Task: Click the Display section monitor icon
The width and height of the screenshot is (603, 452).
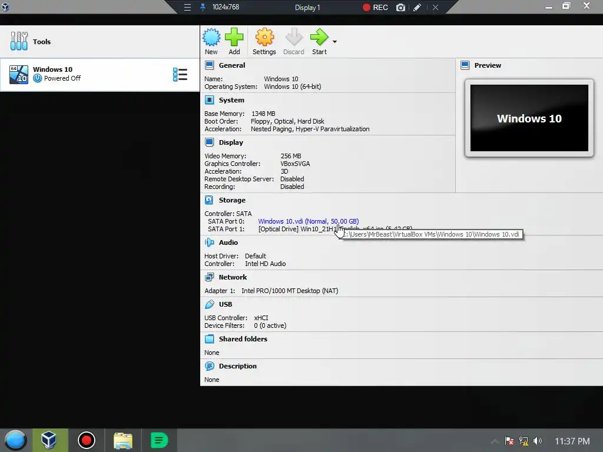Action: tap(209, 142)
